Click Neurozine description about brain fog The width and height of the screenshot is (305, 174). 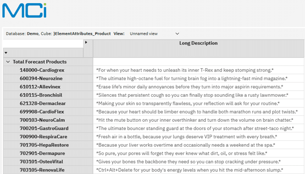point(192,78)
